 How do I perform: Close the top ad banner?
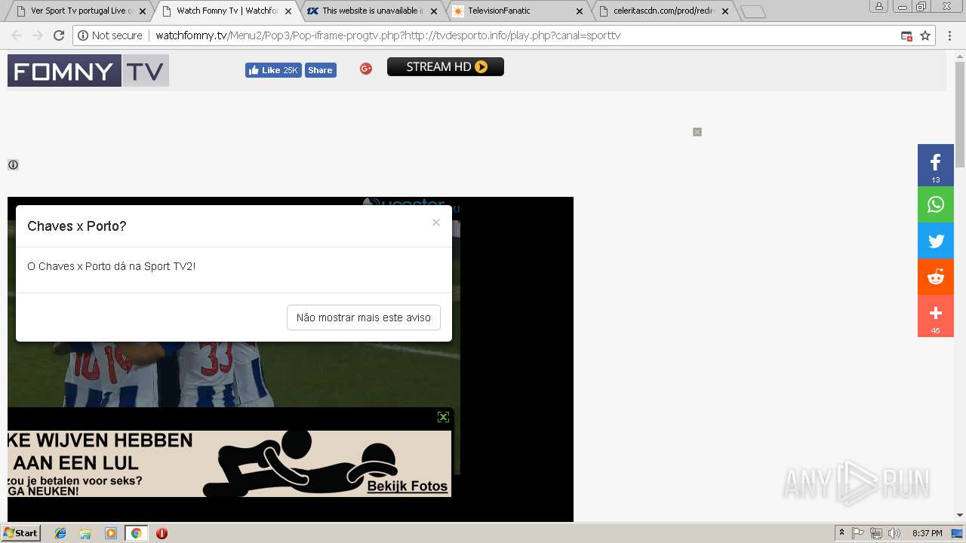[x=697, y=132]
